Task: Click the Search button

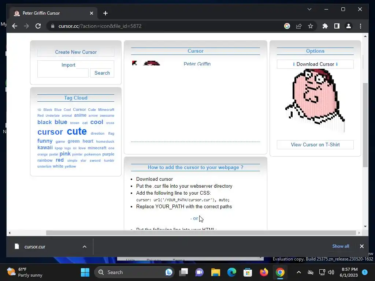Action: pos(102,73)
